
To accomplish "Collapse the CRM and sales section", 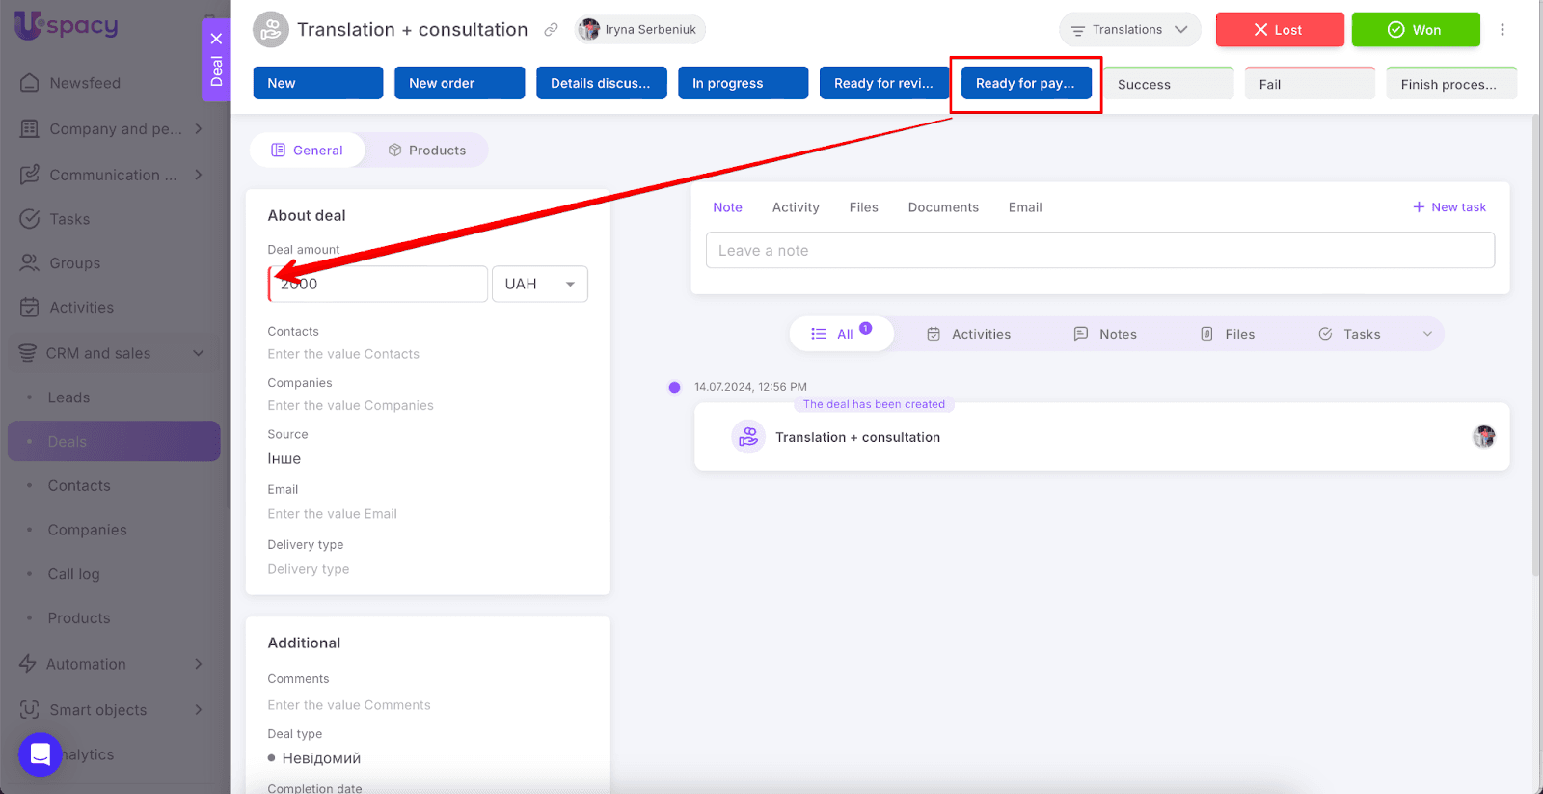I will pyautogui.click(x=199, y=353).
